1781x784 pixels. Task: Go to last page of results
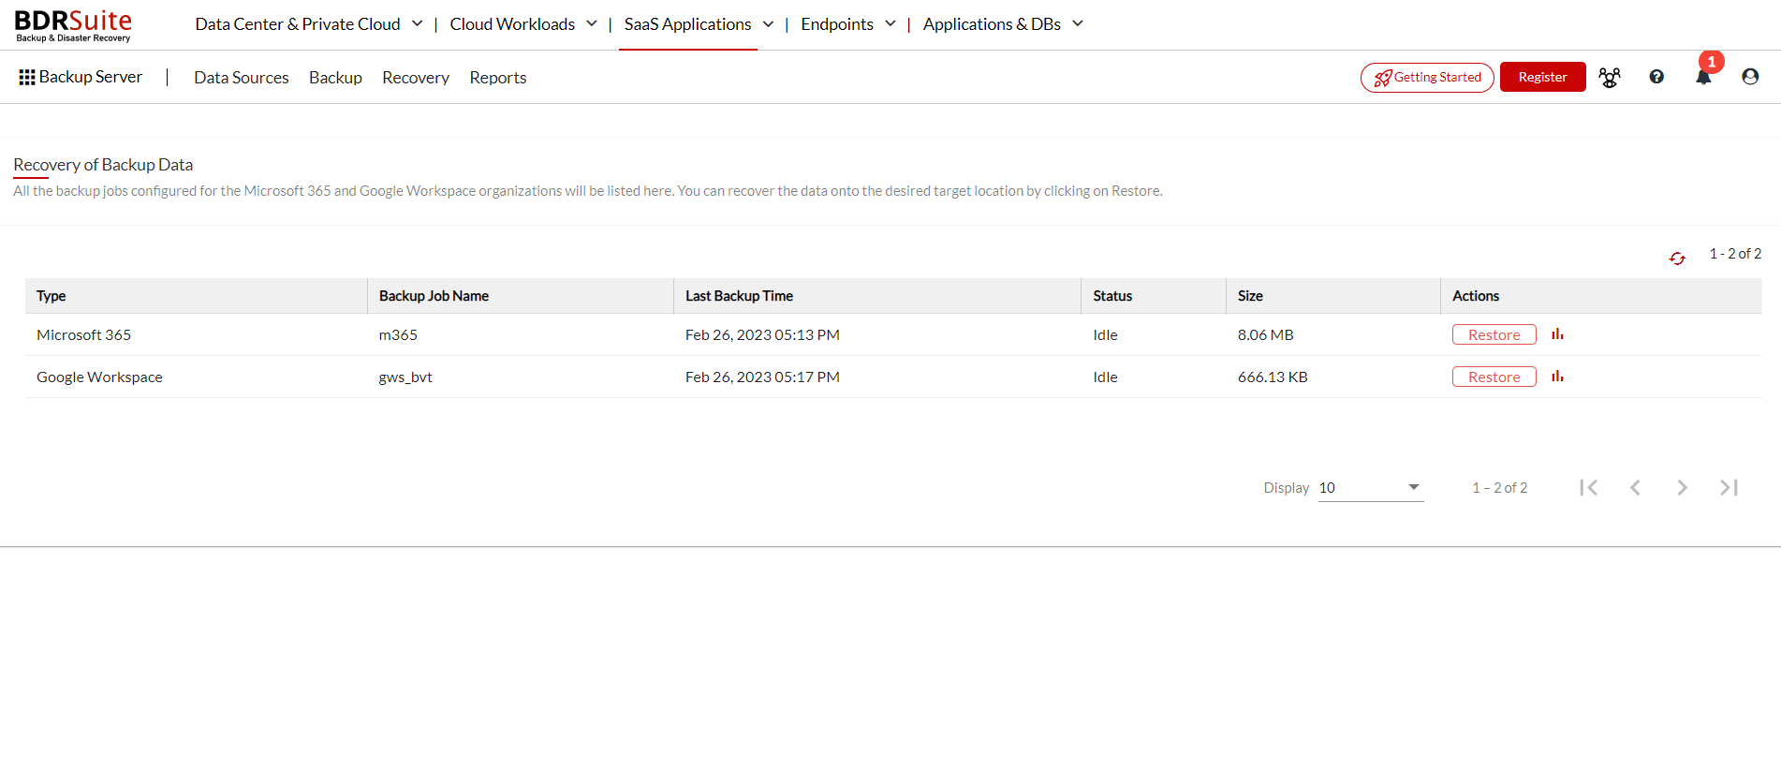coord(1729,487)
